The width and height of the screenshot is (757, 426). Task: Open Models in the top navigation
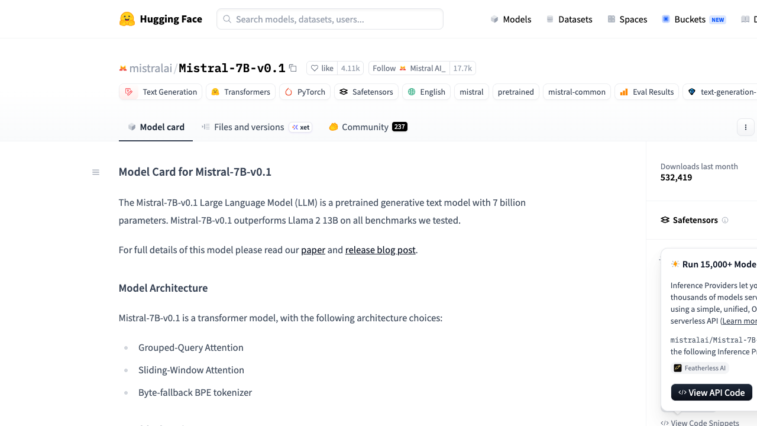click(511, 19)
